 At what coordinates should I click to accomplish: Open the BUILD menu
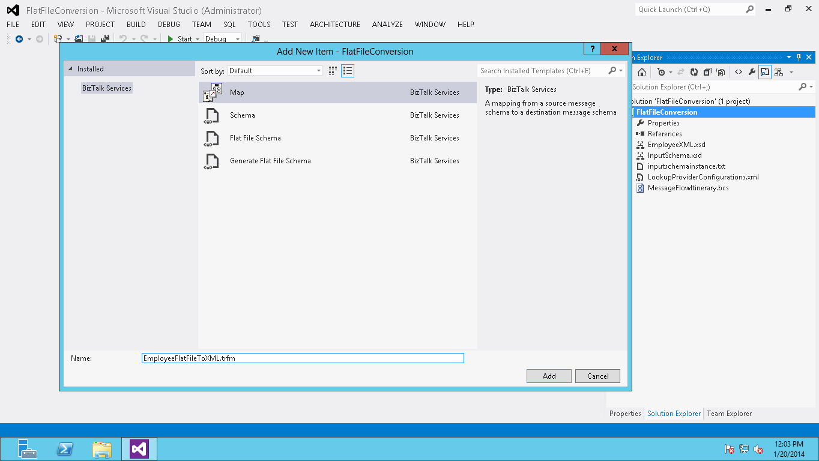coord(136,25)
